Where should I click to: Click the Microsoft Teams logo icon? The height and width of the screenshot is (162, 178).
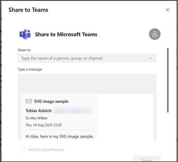(x=25, y=34)
